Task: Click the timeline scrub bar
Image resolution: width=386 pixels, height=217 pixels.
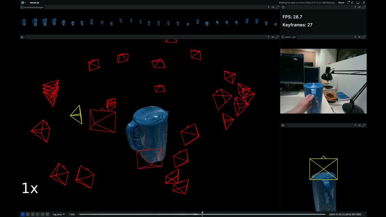Action: 202,214
